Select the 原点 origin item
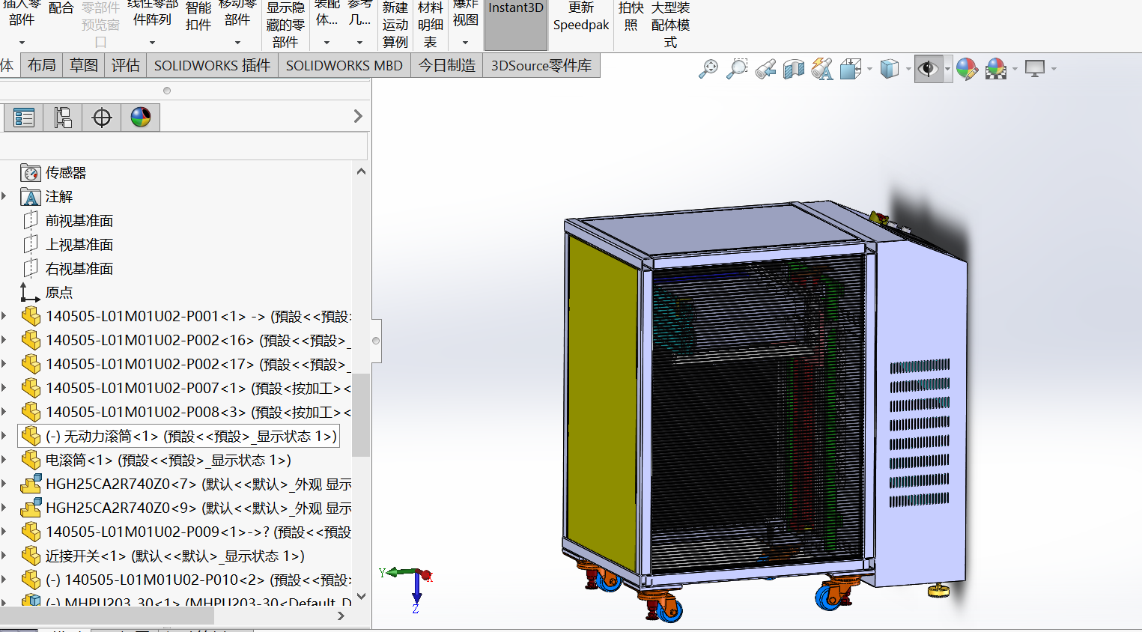This screenshot has width=1142, height=632. 59,293
